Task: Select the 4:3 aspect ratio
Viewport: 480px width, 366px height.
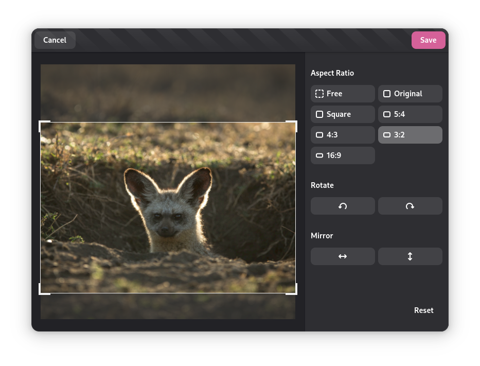Action: pos(343,134)
